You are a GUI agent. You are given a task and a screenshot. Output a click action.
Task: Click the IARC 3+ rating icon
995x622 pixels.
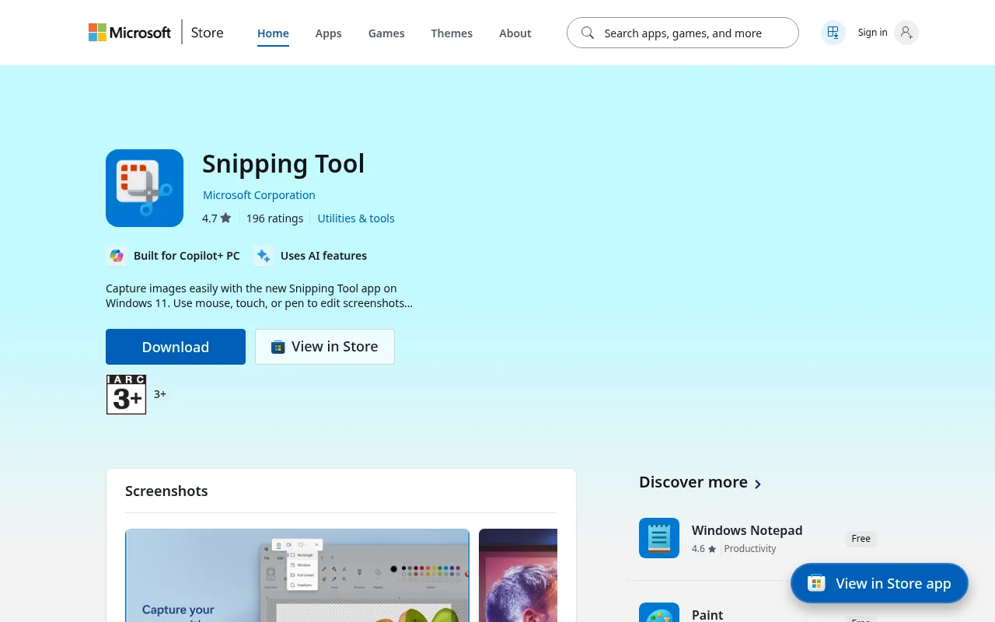126,394
